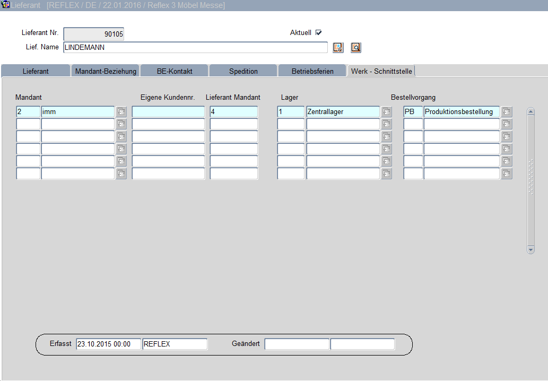The image size is (548, 381).
Task: Open value list icon for Zentrallager
Action: pos(386,112)
